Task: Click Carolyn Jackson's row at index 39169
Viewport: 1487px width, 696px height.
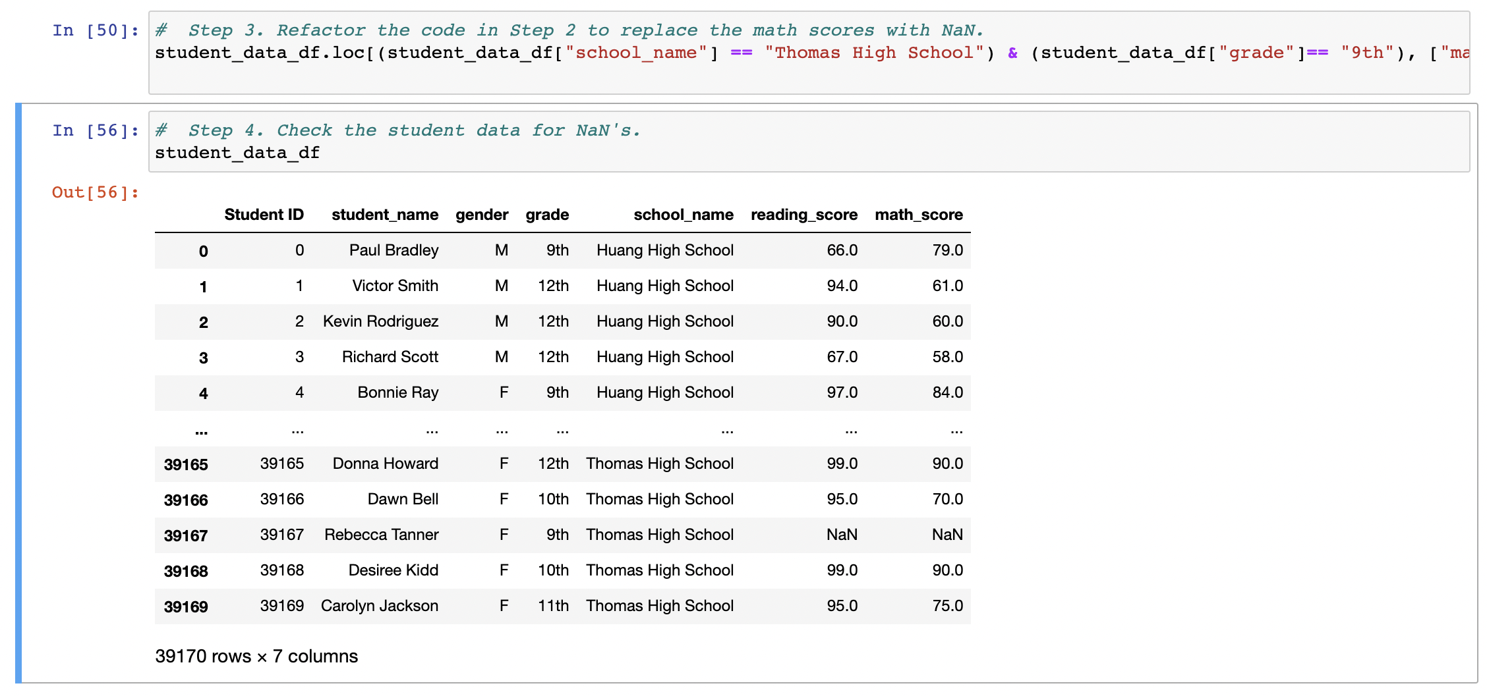Action: point(379,605)
